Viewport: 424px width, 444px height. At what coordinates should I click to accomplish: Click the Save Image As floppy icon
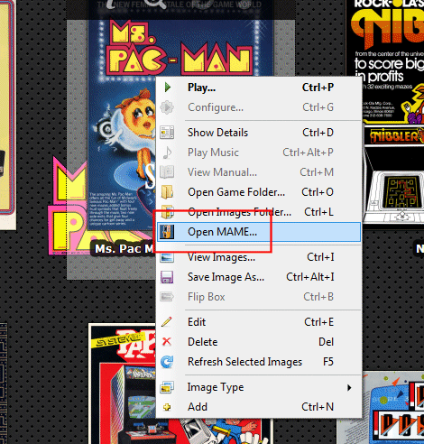(167, 277)
